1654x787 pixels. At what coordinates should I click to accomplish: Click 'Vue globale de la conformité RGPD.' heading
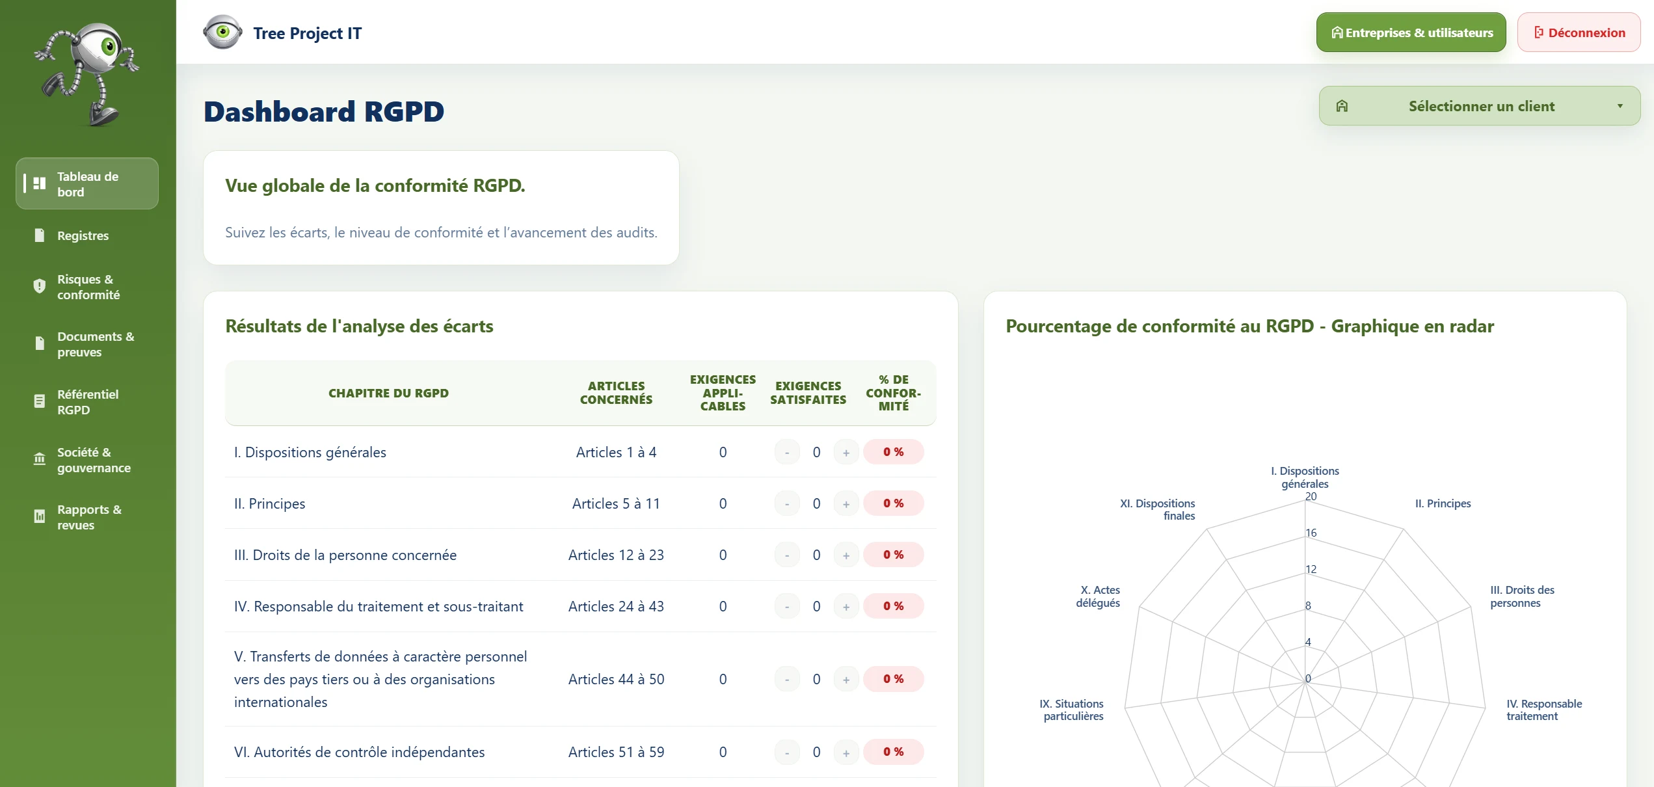click(x=375, y=185)
